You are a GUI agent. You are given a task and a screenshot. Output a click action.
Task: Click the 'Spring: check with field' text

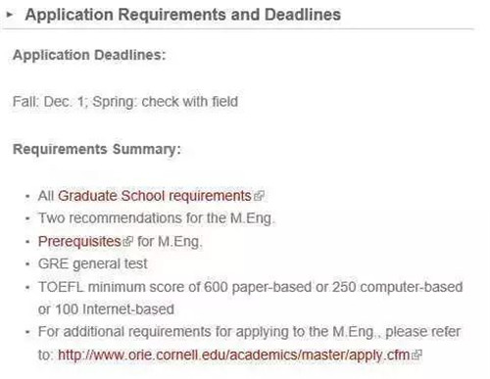[166, 102]
